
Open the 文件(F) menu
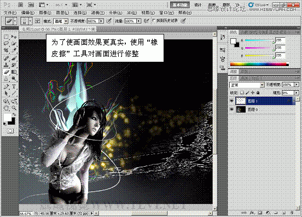coord(10,13)
